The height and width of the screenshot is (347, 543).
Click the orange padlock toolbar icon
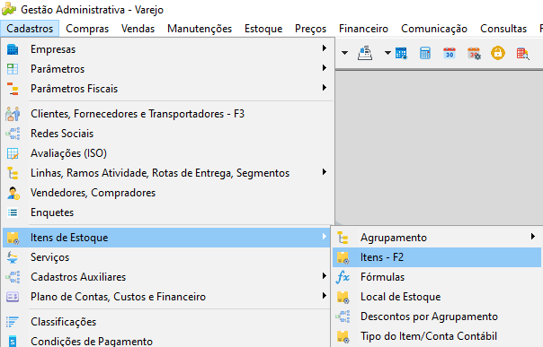click(498, 53)
